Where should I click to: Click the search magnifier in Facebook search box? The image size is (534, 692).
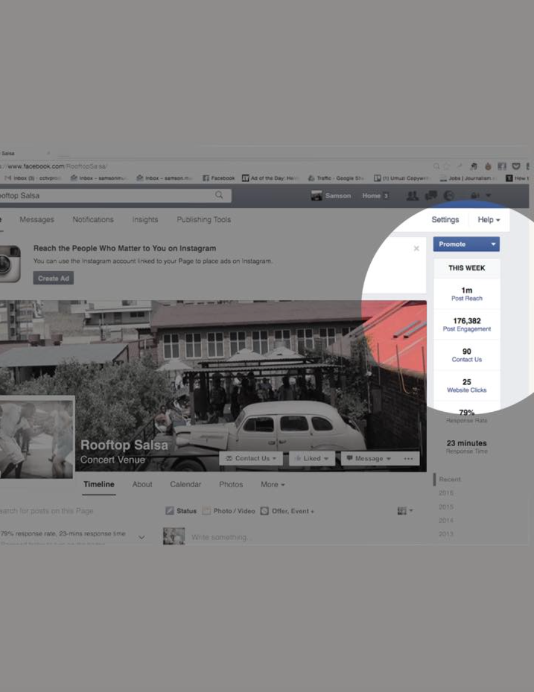pos(219,195)
